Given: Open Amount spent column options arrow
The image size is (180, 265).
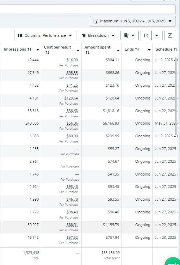Looking at the screenshot, I should [x=118, y=51].
